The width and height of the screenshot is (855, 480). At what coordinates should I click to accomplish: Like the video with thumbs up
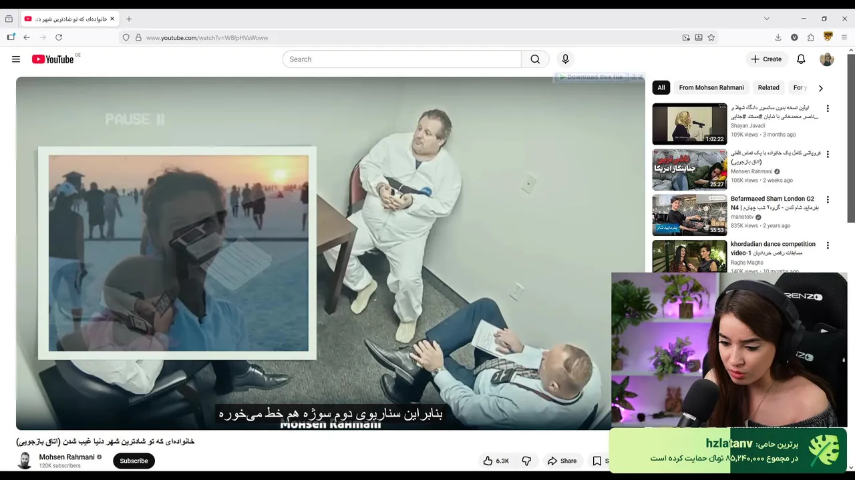click(x=496, y=461)
